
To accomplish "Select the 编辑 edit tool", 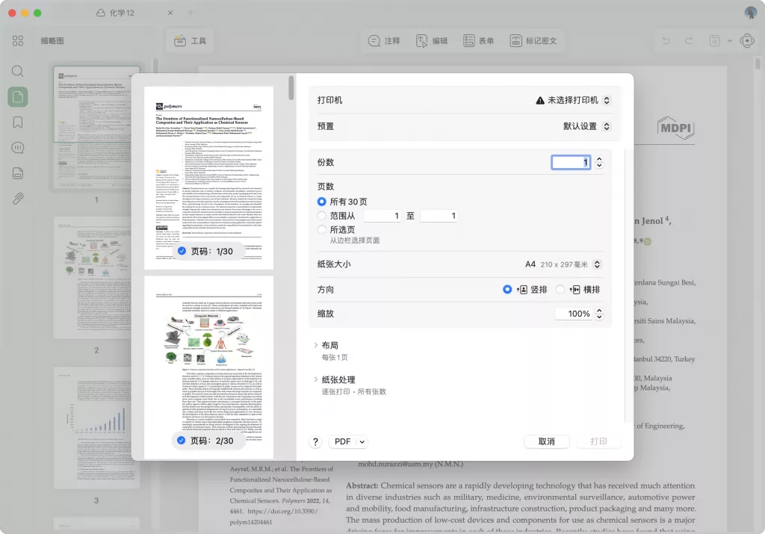I will coord(432,40).
